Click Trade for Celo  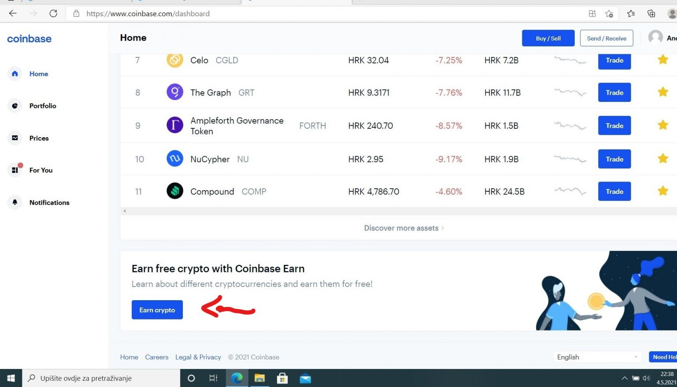point(614,60)
